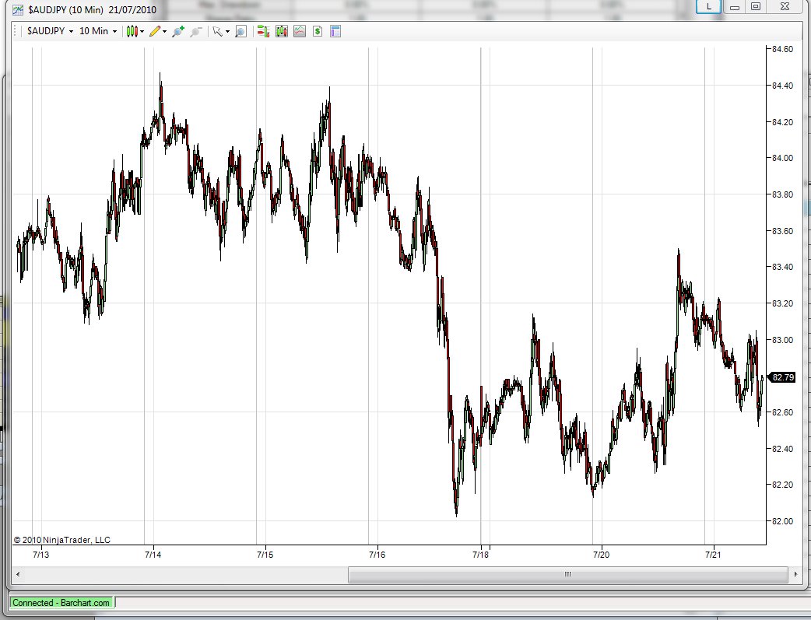Open the indicators chart icon
The width and height of the screenshot is (811, 620).
300,32
